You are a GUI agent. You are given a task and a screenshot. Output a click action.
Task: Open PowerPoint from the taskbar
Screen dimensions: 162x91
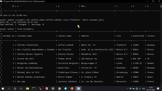(72, 88)
